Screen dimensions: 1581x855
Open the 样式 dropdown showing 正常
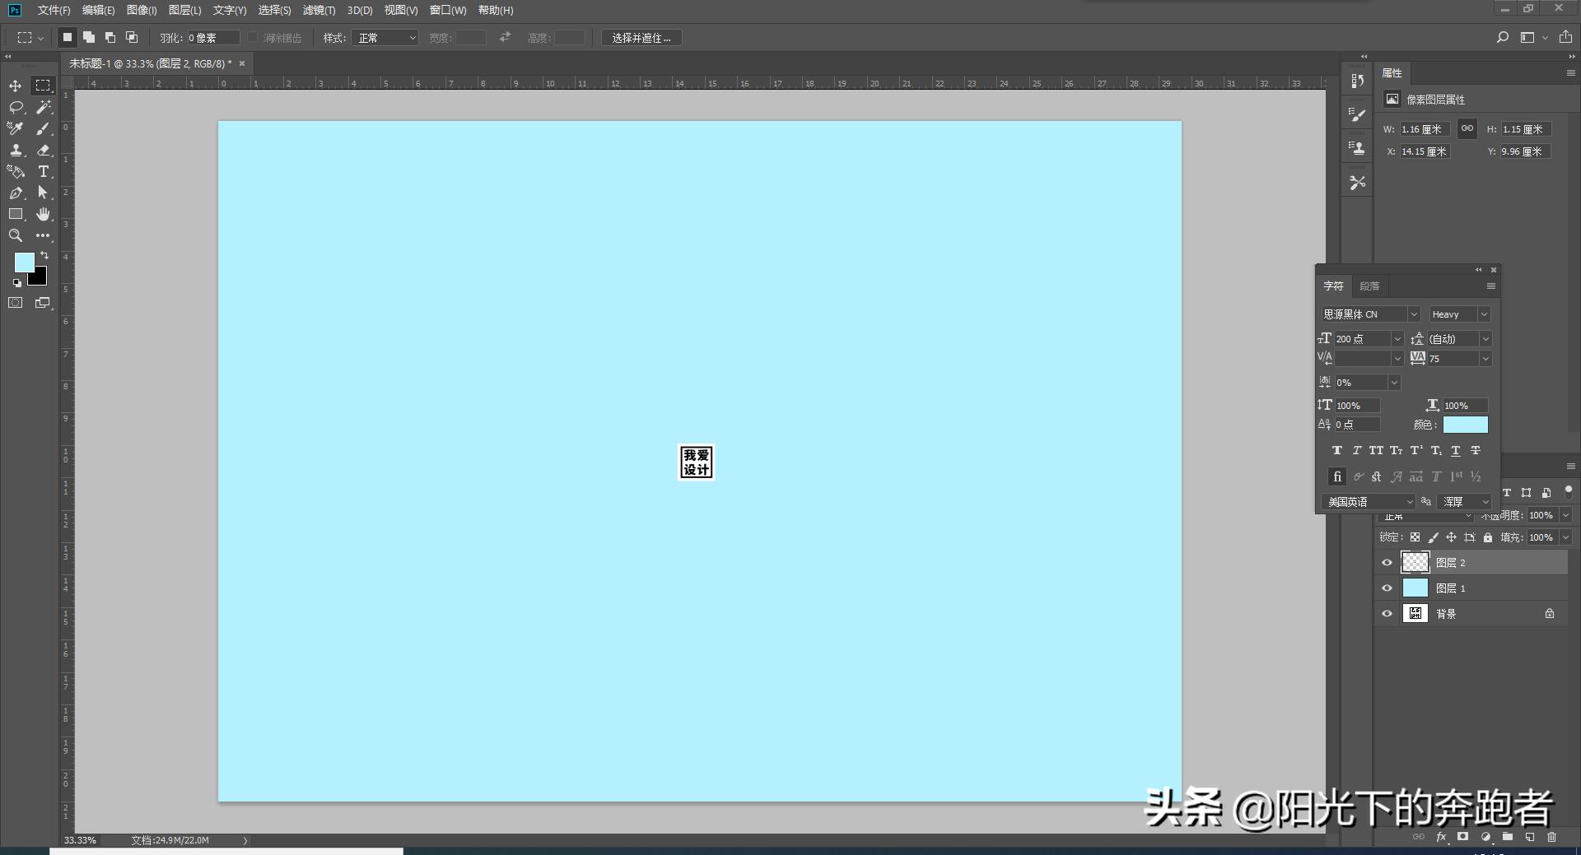[385, 38]
